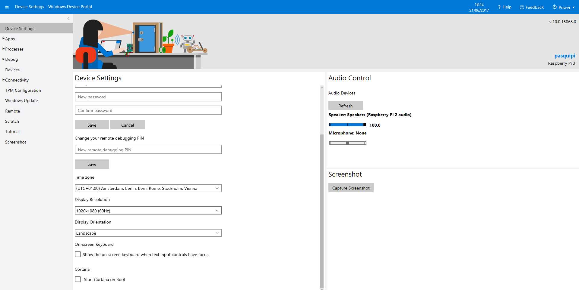This screenshot has height=290, width=579.
Task: Enable the on-screen keyboard checkbox
Action: 78,255
